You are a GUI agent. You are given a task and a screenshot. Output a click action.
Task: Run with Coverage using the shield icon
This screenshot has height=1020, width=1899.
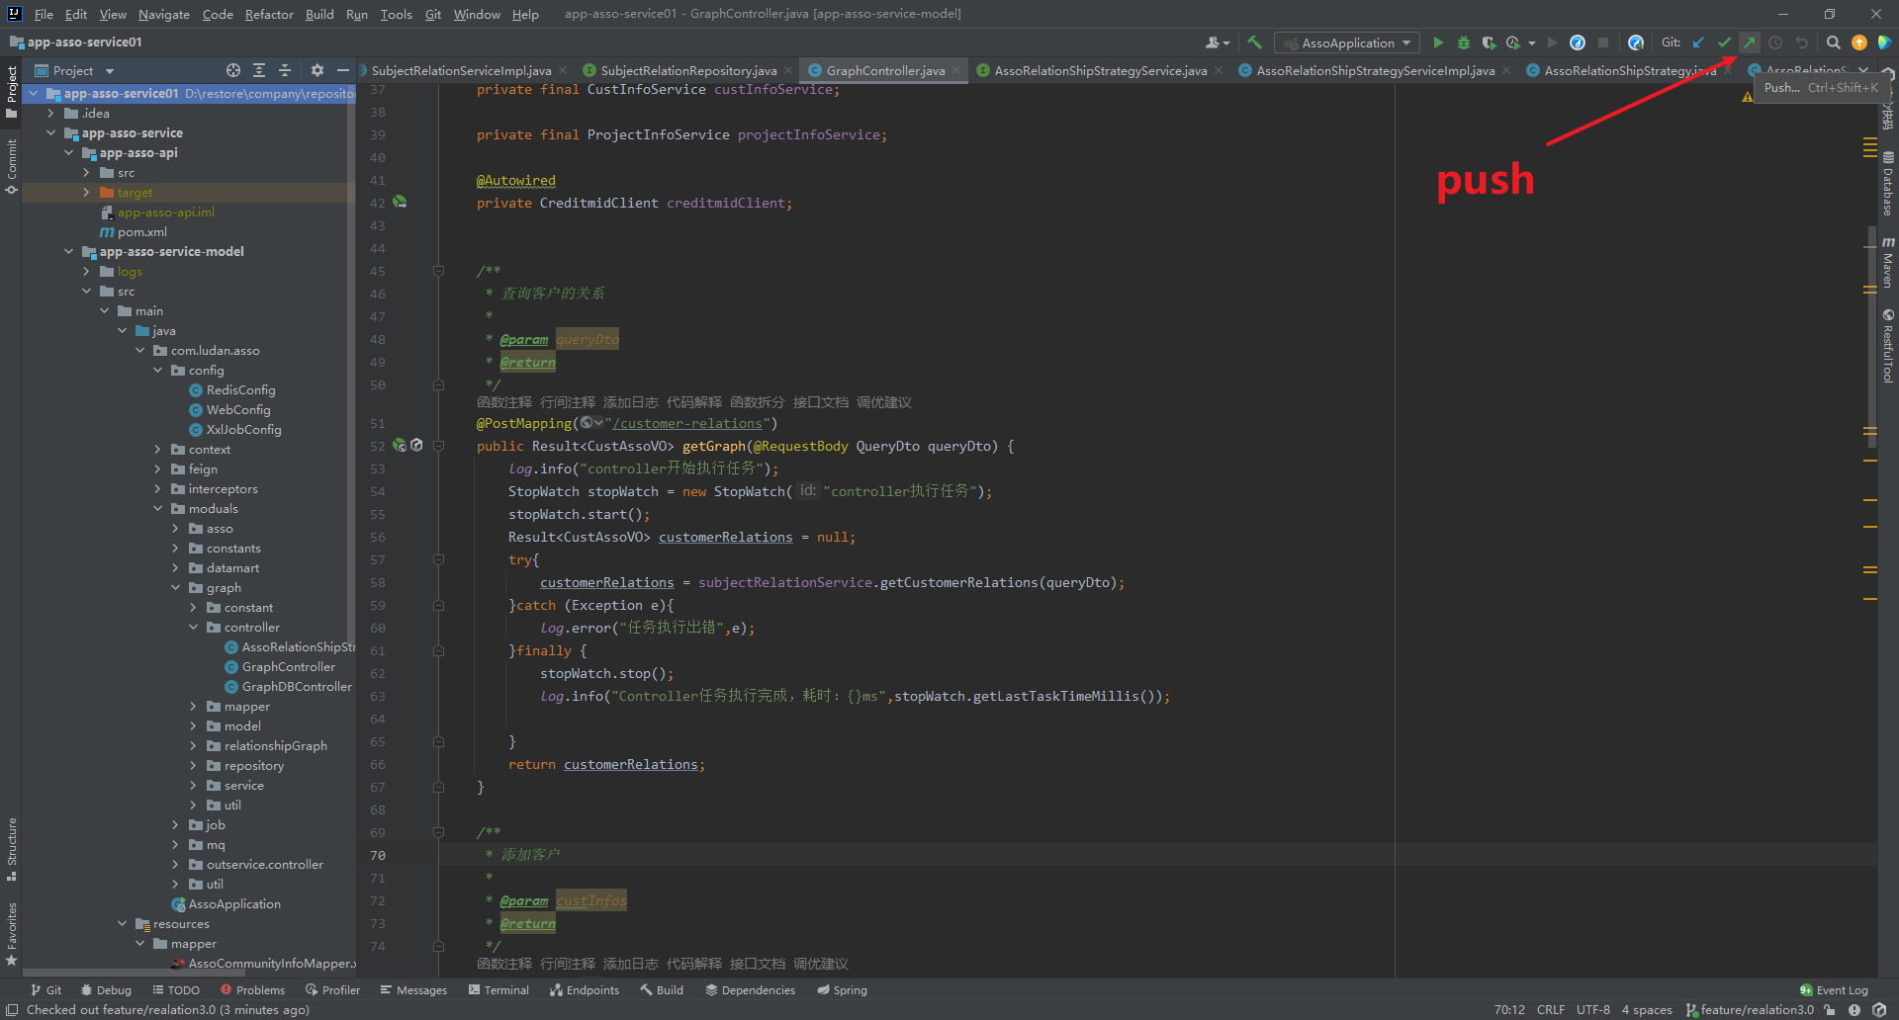1488,42
